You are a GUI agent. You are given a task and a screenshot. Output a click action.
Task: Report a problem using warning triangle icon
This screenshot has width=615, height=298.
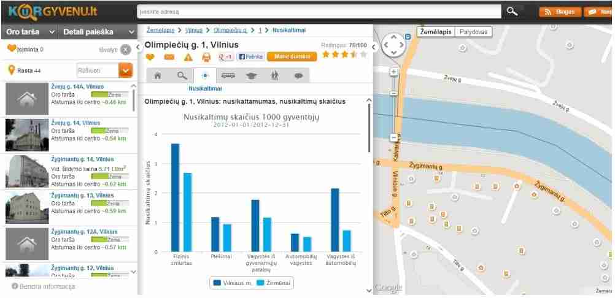tap(188, 57)
